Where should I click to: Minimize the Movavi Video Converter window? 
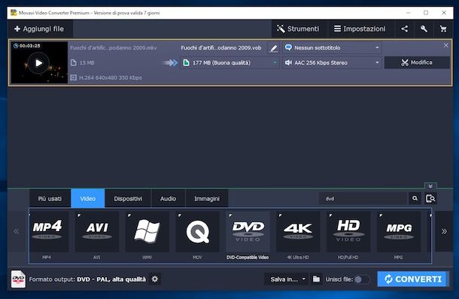click(x=408, y=13)
